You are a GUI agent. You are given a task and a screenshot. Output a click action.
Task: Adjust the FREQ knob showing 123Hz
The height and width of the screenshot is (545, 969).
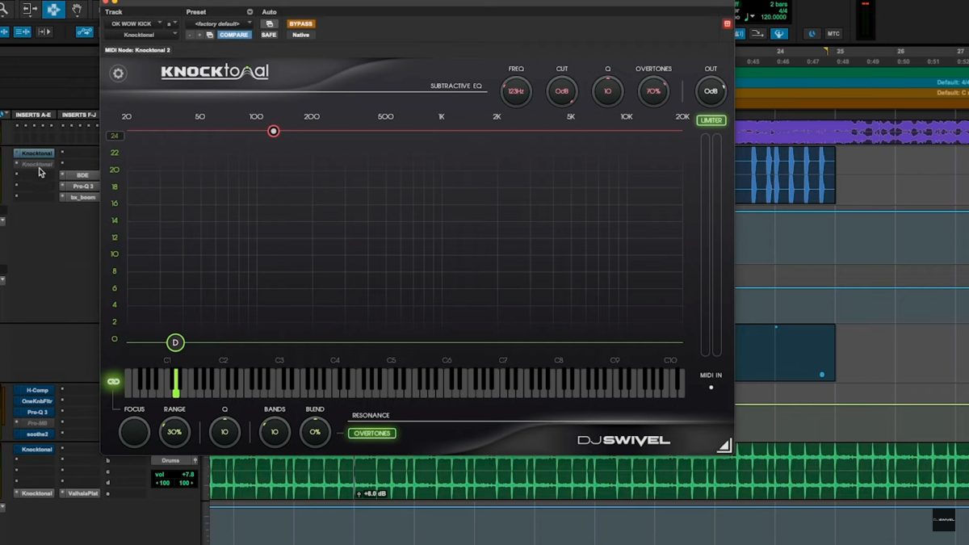click(x=516, y=91)
